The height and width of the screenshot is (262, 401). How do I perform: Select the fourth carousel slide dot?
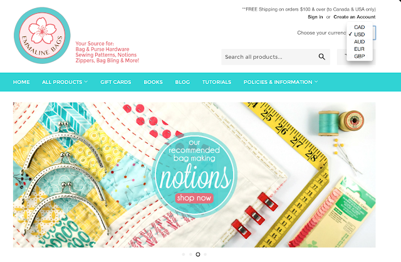pos(205,254)
